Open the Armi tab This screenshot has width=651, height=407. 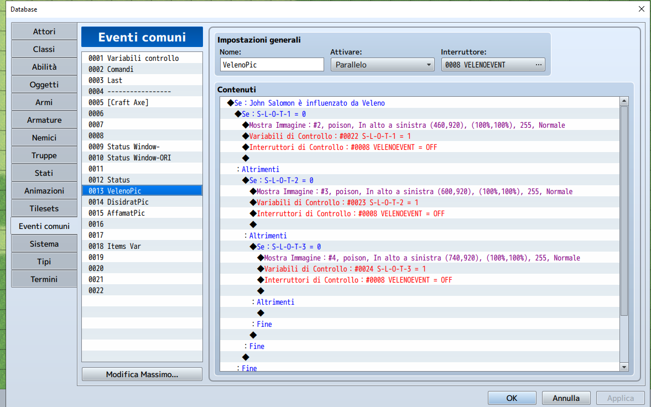point(44,102)
